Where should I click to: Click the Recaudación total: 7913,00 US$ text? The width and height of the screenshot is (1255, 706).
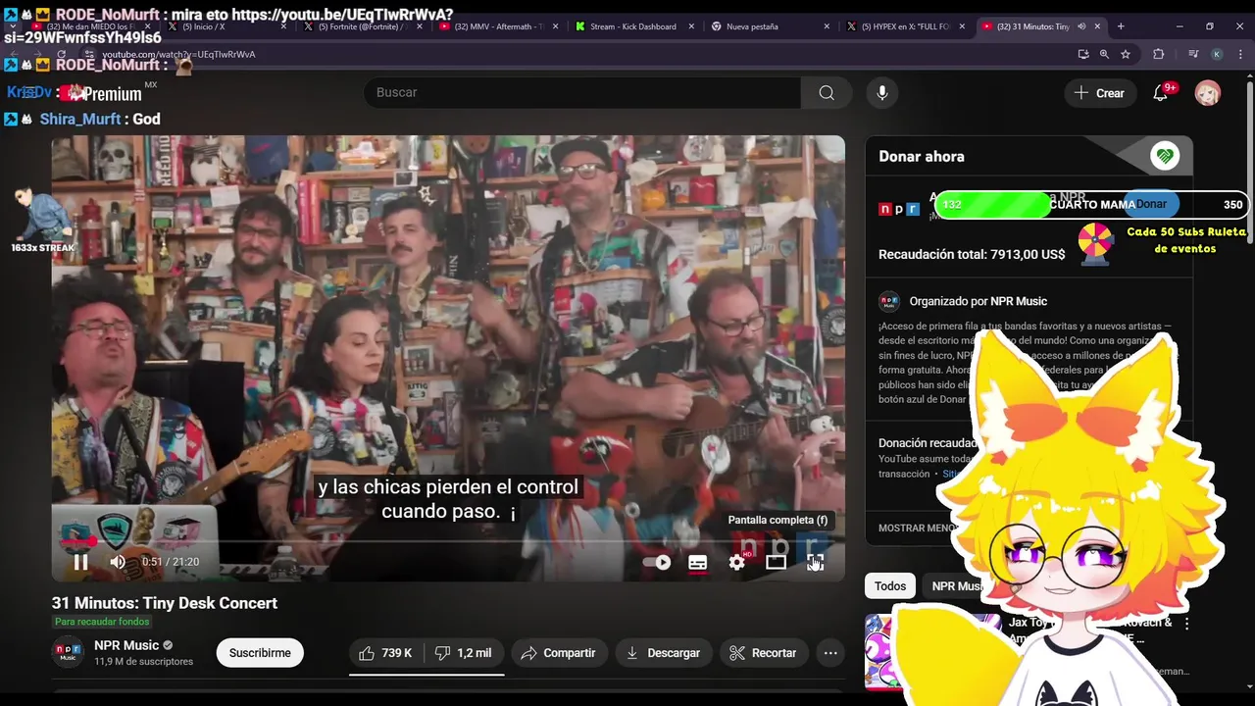click(972, 254)
